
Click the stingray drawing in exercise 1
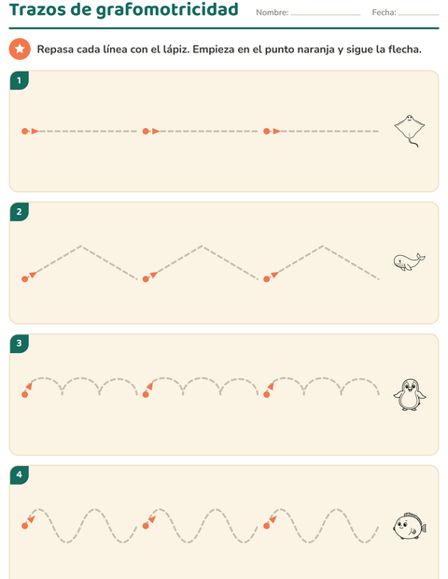[410, 131]
